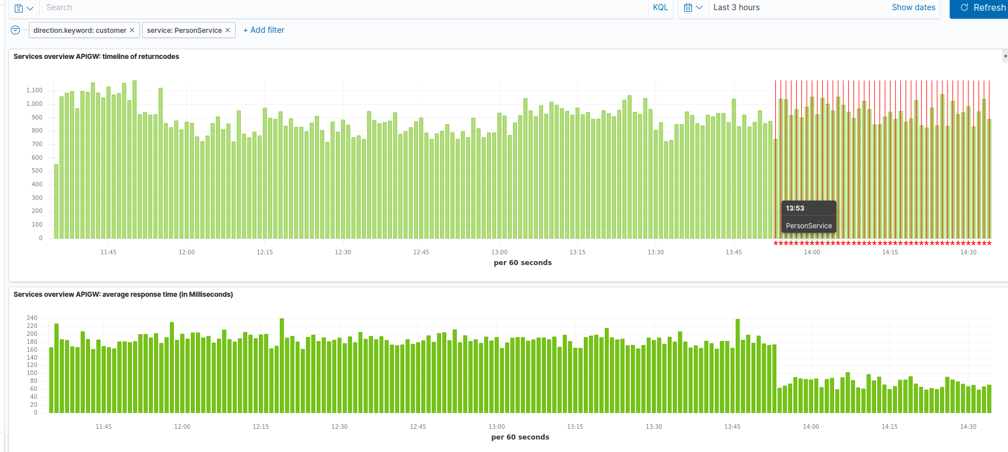Remove the direction.keyword: customer filter
Viewport: 1008px width, 452px height.
coord(132,30)
